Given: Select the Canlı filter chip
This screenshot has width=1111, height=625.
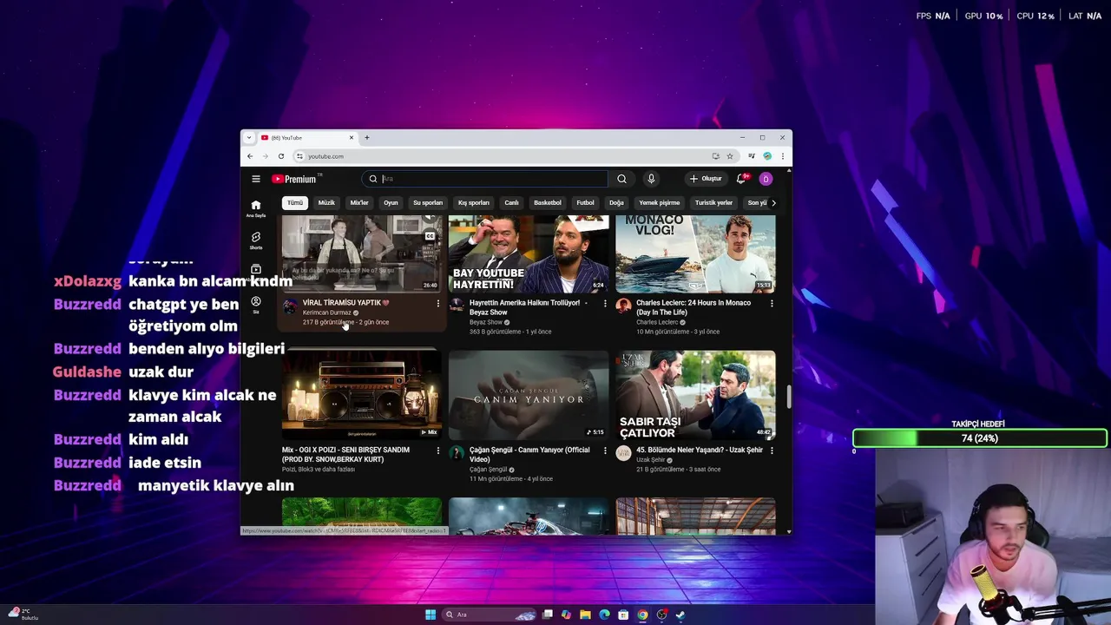Looking at the screenshot, I should [512, 203].
